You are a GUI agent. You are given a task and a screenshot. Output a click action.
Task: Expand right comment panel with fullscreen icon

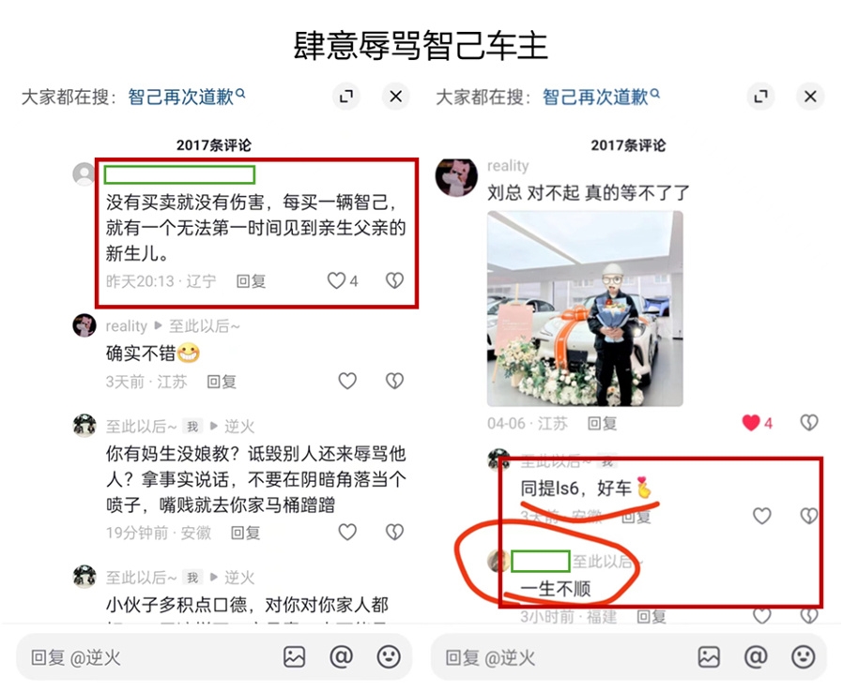pos(760,97)
